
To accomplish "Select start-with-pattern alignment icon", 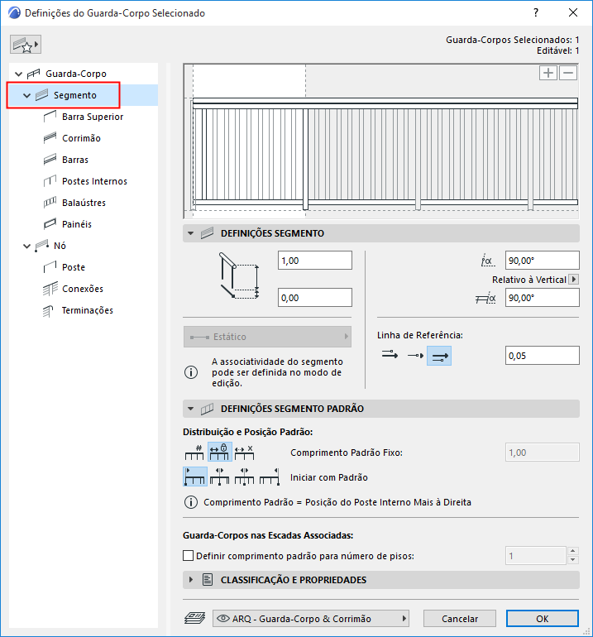I will (195, 477).
